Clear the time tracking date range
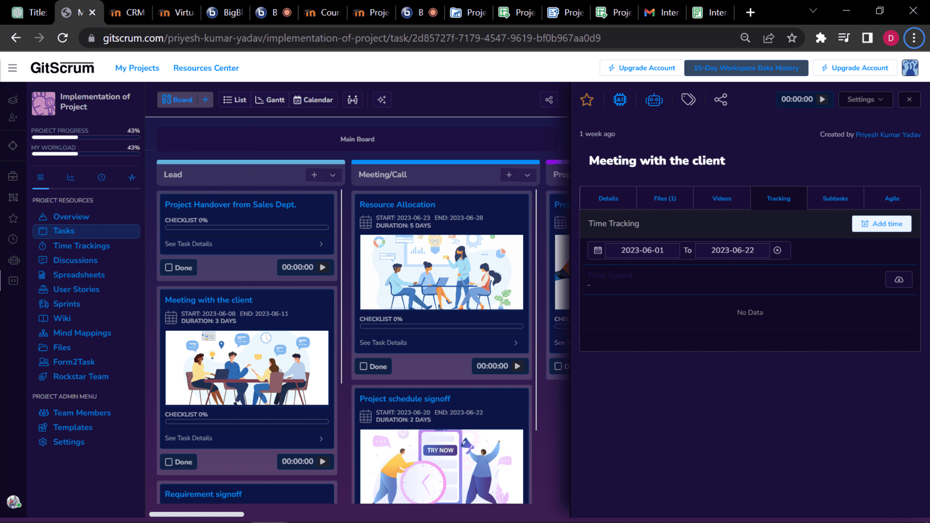This screenshot has width=930, height=523. click(777, 250)
